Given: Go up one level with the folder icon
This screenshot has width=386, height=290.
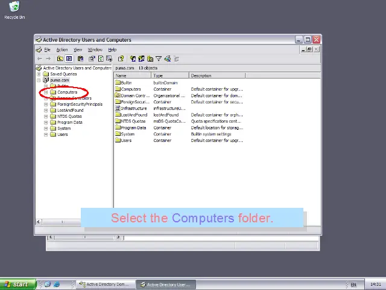Looking at the screenshot, I should pyautogui.click(x=60, y=59).
